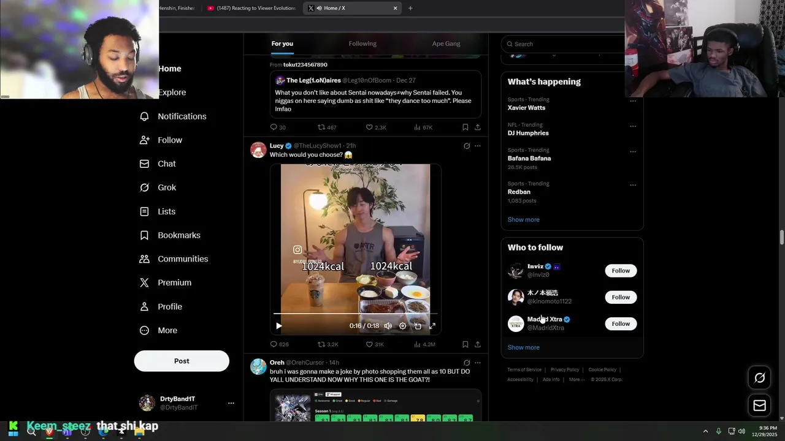Screen dimensions: 785x441
Task: Open more options on Lucy's post
Action: pyautogui.click(x=478, y=146)
